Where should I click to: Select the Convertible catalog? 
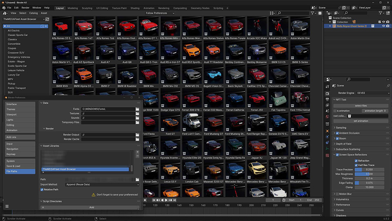(x=14, y=44)
